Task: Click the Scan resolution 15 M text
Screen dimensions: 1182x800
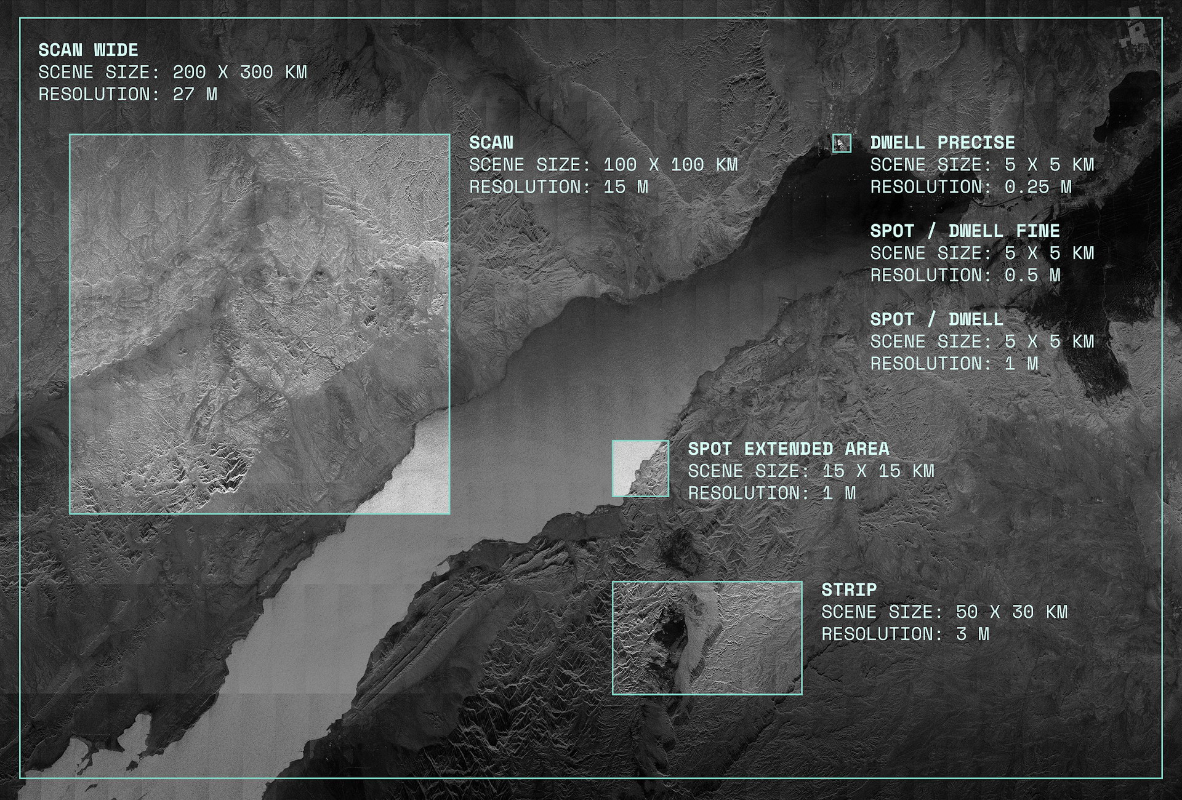Action: [x=558, y=186]
